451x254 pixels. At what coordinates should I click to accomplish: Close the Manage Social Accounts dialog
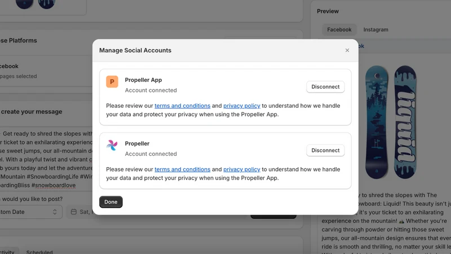pos(347,50)
